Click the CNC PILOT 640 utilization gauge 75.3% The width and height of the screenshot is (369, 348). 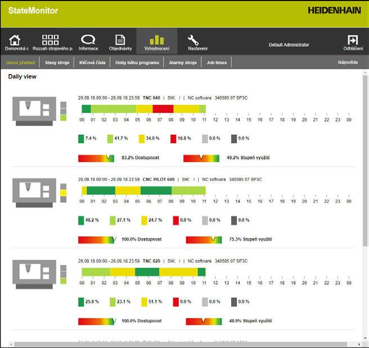pos(204,240)
